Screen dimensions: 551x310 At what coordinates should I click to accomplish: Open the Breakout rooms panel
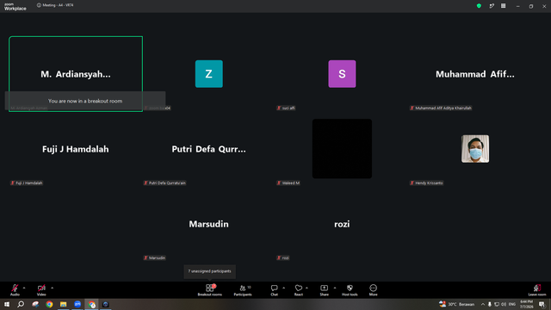[x=210, y=290]
